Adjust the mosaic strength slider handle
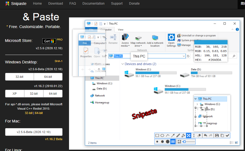The height and width of the screenshot is (151, 245). (x=184, y=142)
